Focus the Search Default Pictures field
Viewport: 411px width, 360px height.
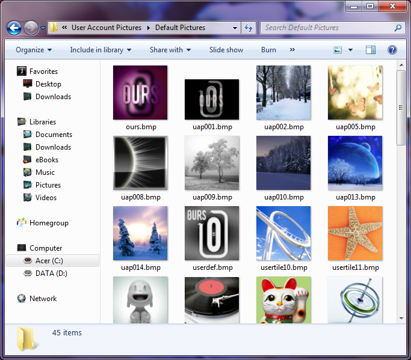coord(332,28)
